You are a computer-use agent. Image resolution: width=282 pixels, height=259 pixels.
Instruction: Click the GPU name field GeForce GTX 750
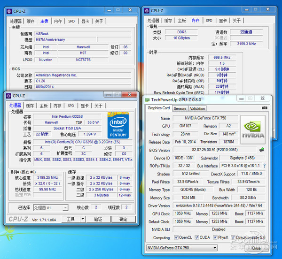(205, 118)
